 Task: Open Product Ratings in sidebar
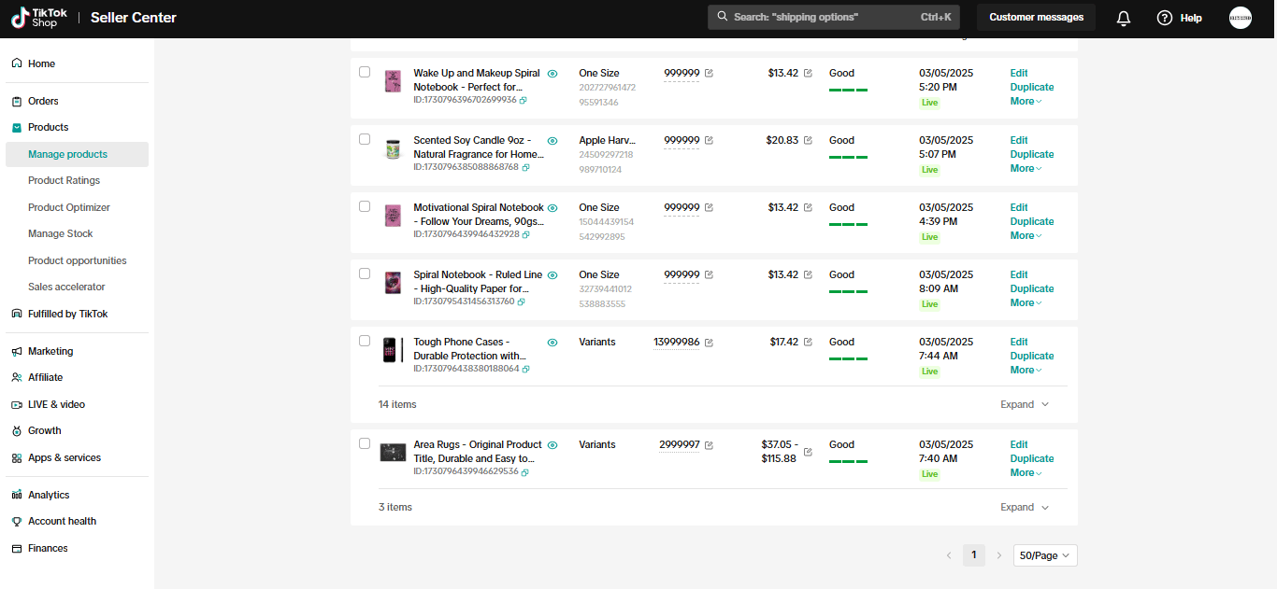pos(64,180)
